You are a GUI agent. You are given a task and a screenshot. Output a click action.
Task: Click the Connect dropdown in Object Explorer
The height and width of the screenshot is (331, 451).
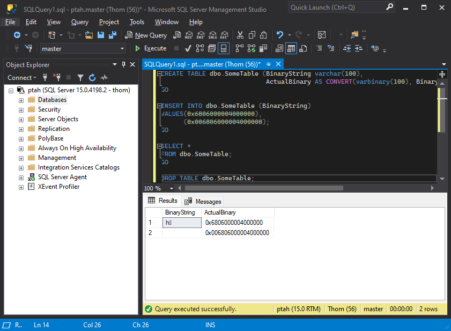click(22, 77)
